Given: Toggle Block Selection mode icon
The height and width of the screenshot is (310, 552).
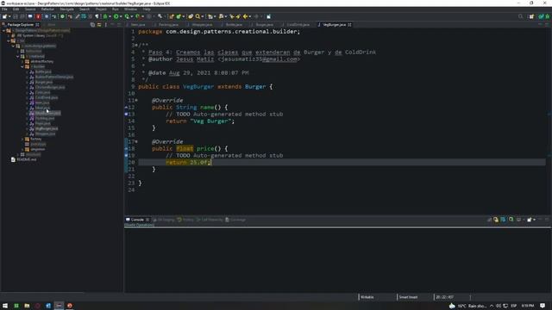Looking at the screenshot, I should (91, 16).
